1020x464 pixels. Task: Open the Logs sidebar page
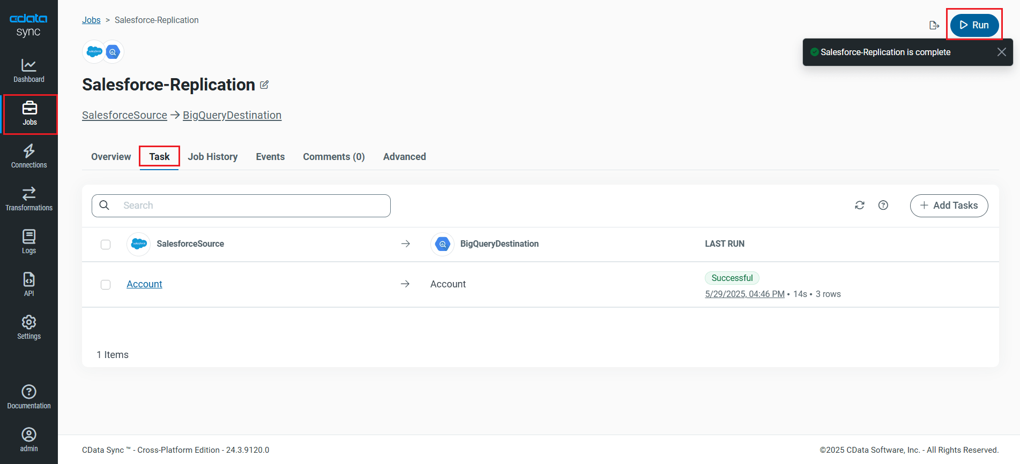(x=29, y=242)
